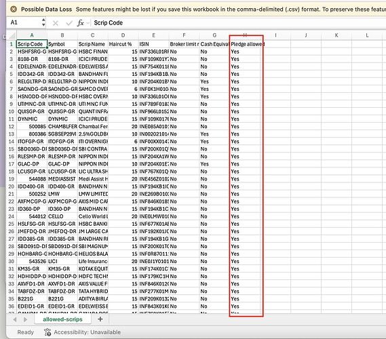Viewport: 386px width, 339px height.
Task: Click the 'KOTAK EQUIT' scrip name cell
Action: click(x=93, y=269)
